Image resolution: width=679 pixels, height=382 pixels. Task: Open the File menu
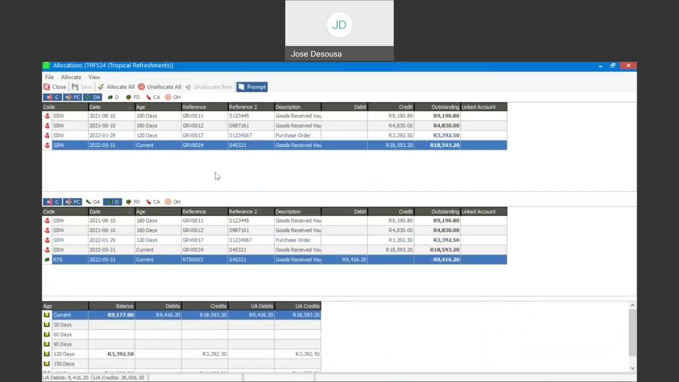point(49,77)
